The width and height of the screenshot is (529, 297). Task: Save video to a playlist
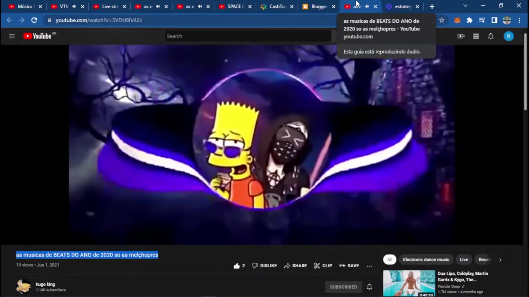pos(349,266)
